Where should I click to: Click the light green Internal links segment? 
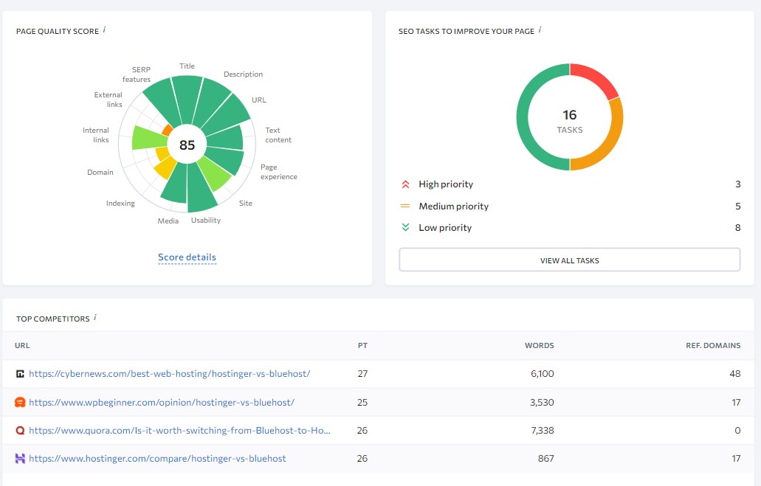point(148,138)
